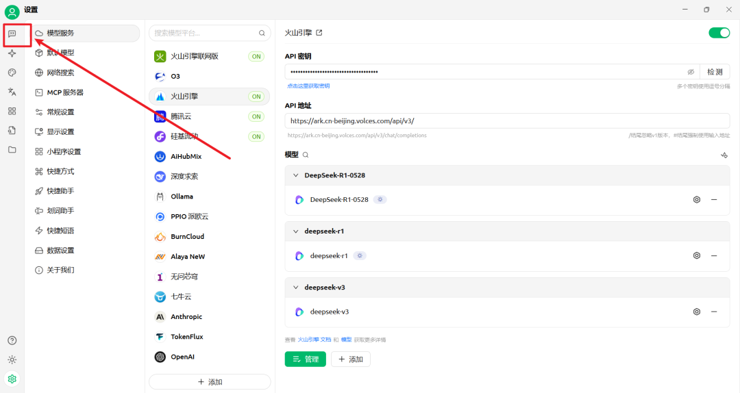Switch theme using the sun icon
The width and height of the screenshot is (740, 393).
(x=12, y=360)
